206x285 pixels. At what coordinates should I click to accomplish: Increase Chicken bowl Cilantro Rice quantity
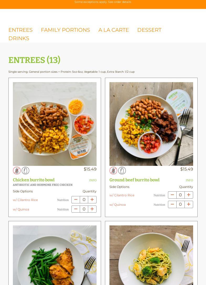[x=92, y=200]
